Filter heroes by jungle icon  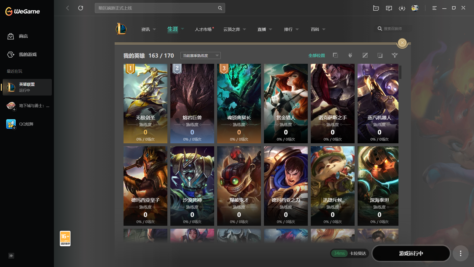point(350,55)
